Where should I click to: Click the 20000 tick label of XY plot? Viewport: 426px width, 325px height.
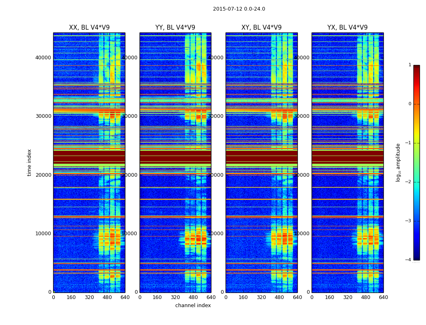tap(215, 175)
